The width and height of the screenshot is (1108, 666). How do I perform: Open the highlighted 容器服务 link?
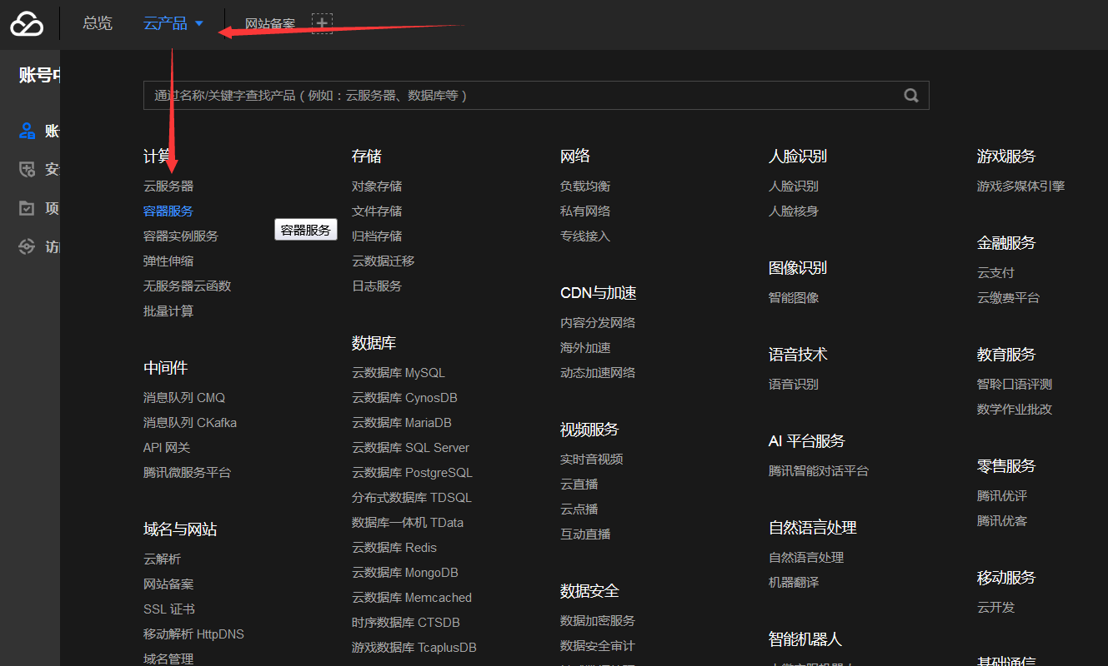click(x=168, y=211)
